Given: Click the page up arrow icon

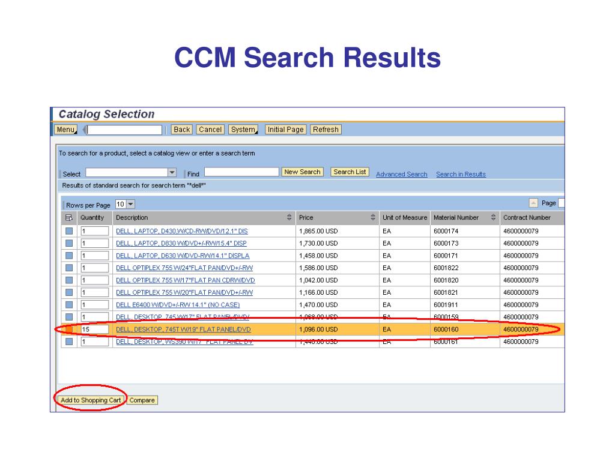Looking at the screenshot, I should coord(533,203).
